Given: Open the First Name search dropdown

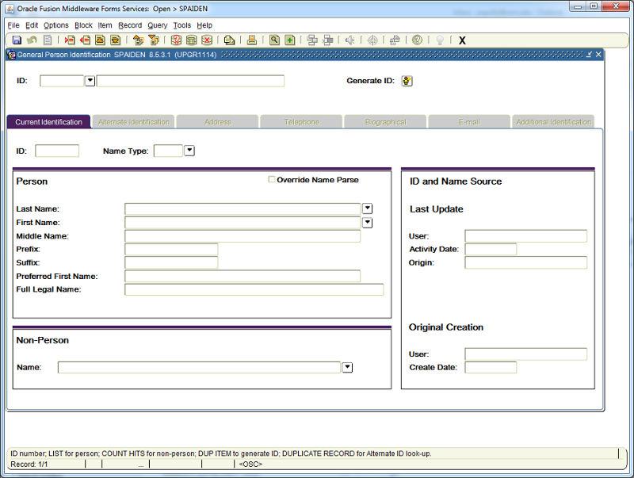Looking at the screenshot, I should tap(367, 223).
